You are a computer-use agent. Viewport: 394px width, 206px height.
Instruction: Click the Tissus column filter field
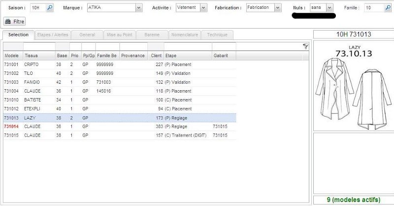tap(38, 46)
